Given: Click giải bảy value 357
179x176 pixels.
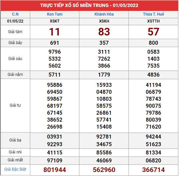Looking at the screenshot, I should pos(104,43).
